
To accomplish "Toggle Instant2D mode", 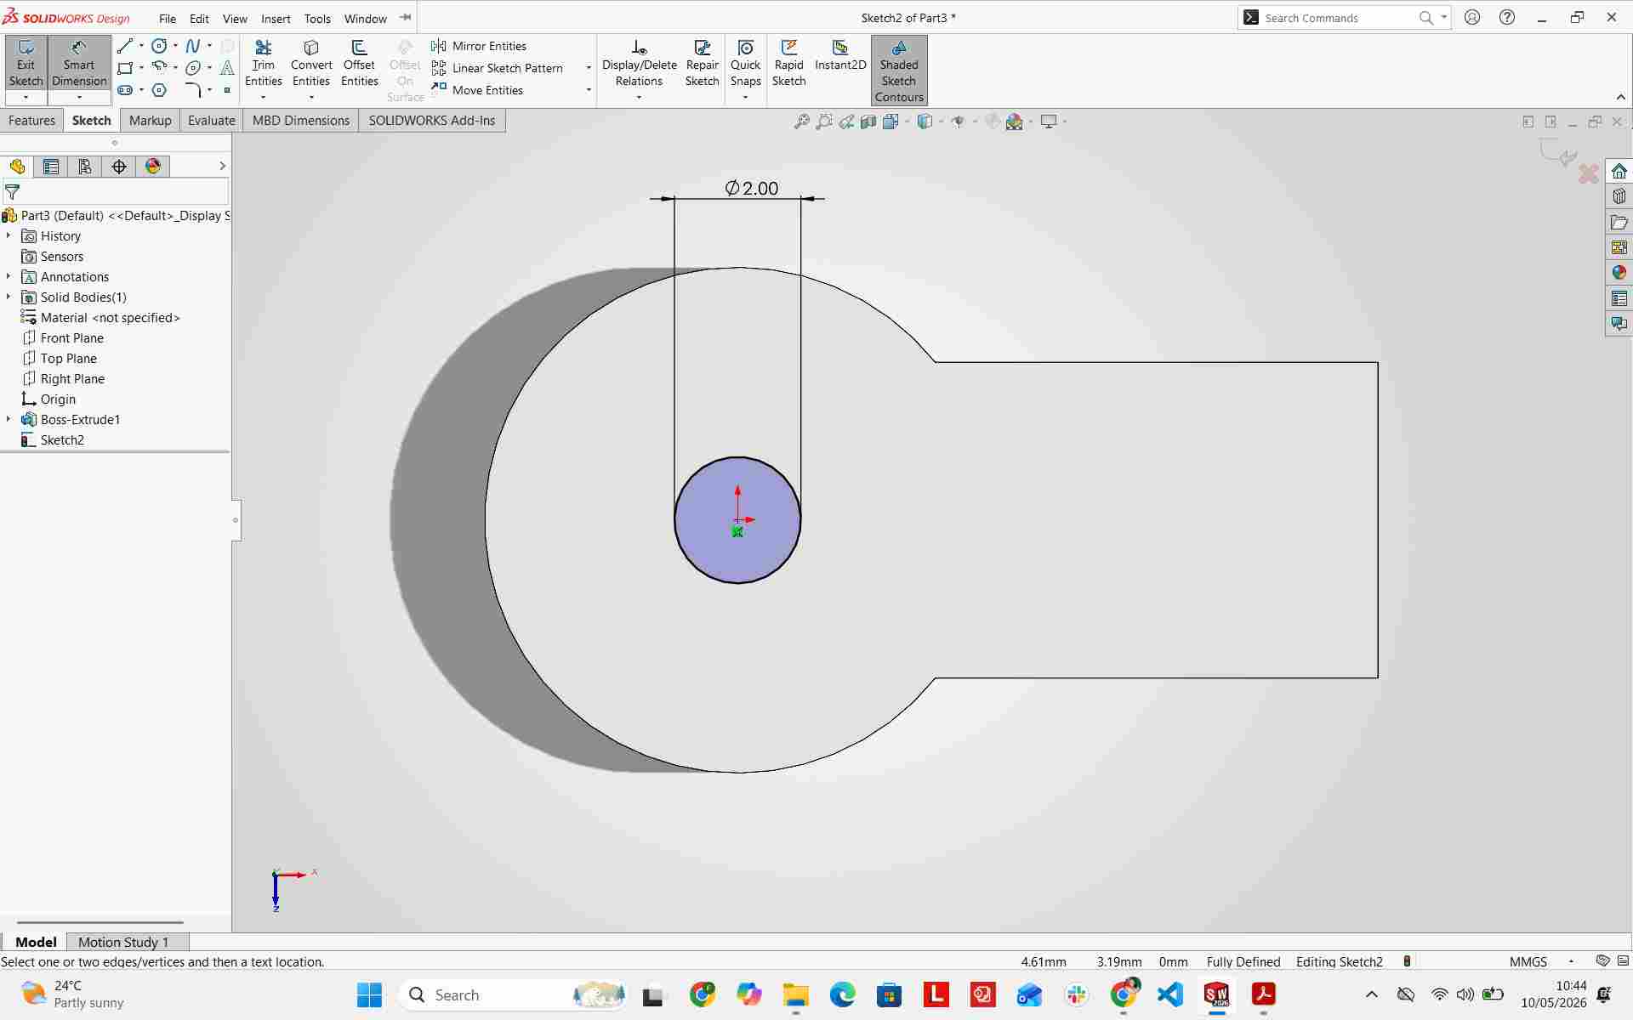I will tap(840, 55).
